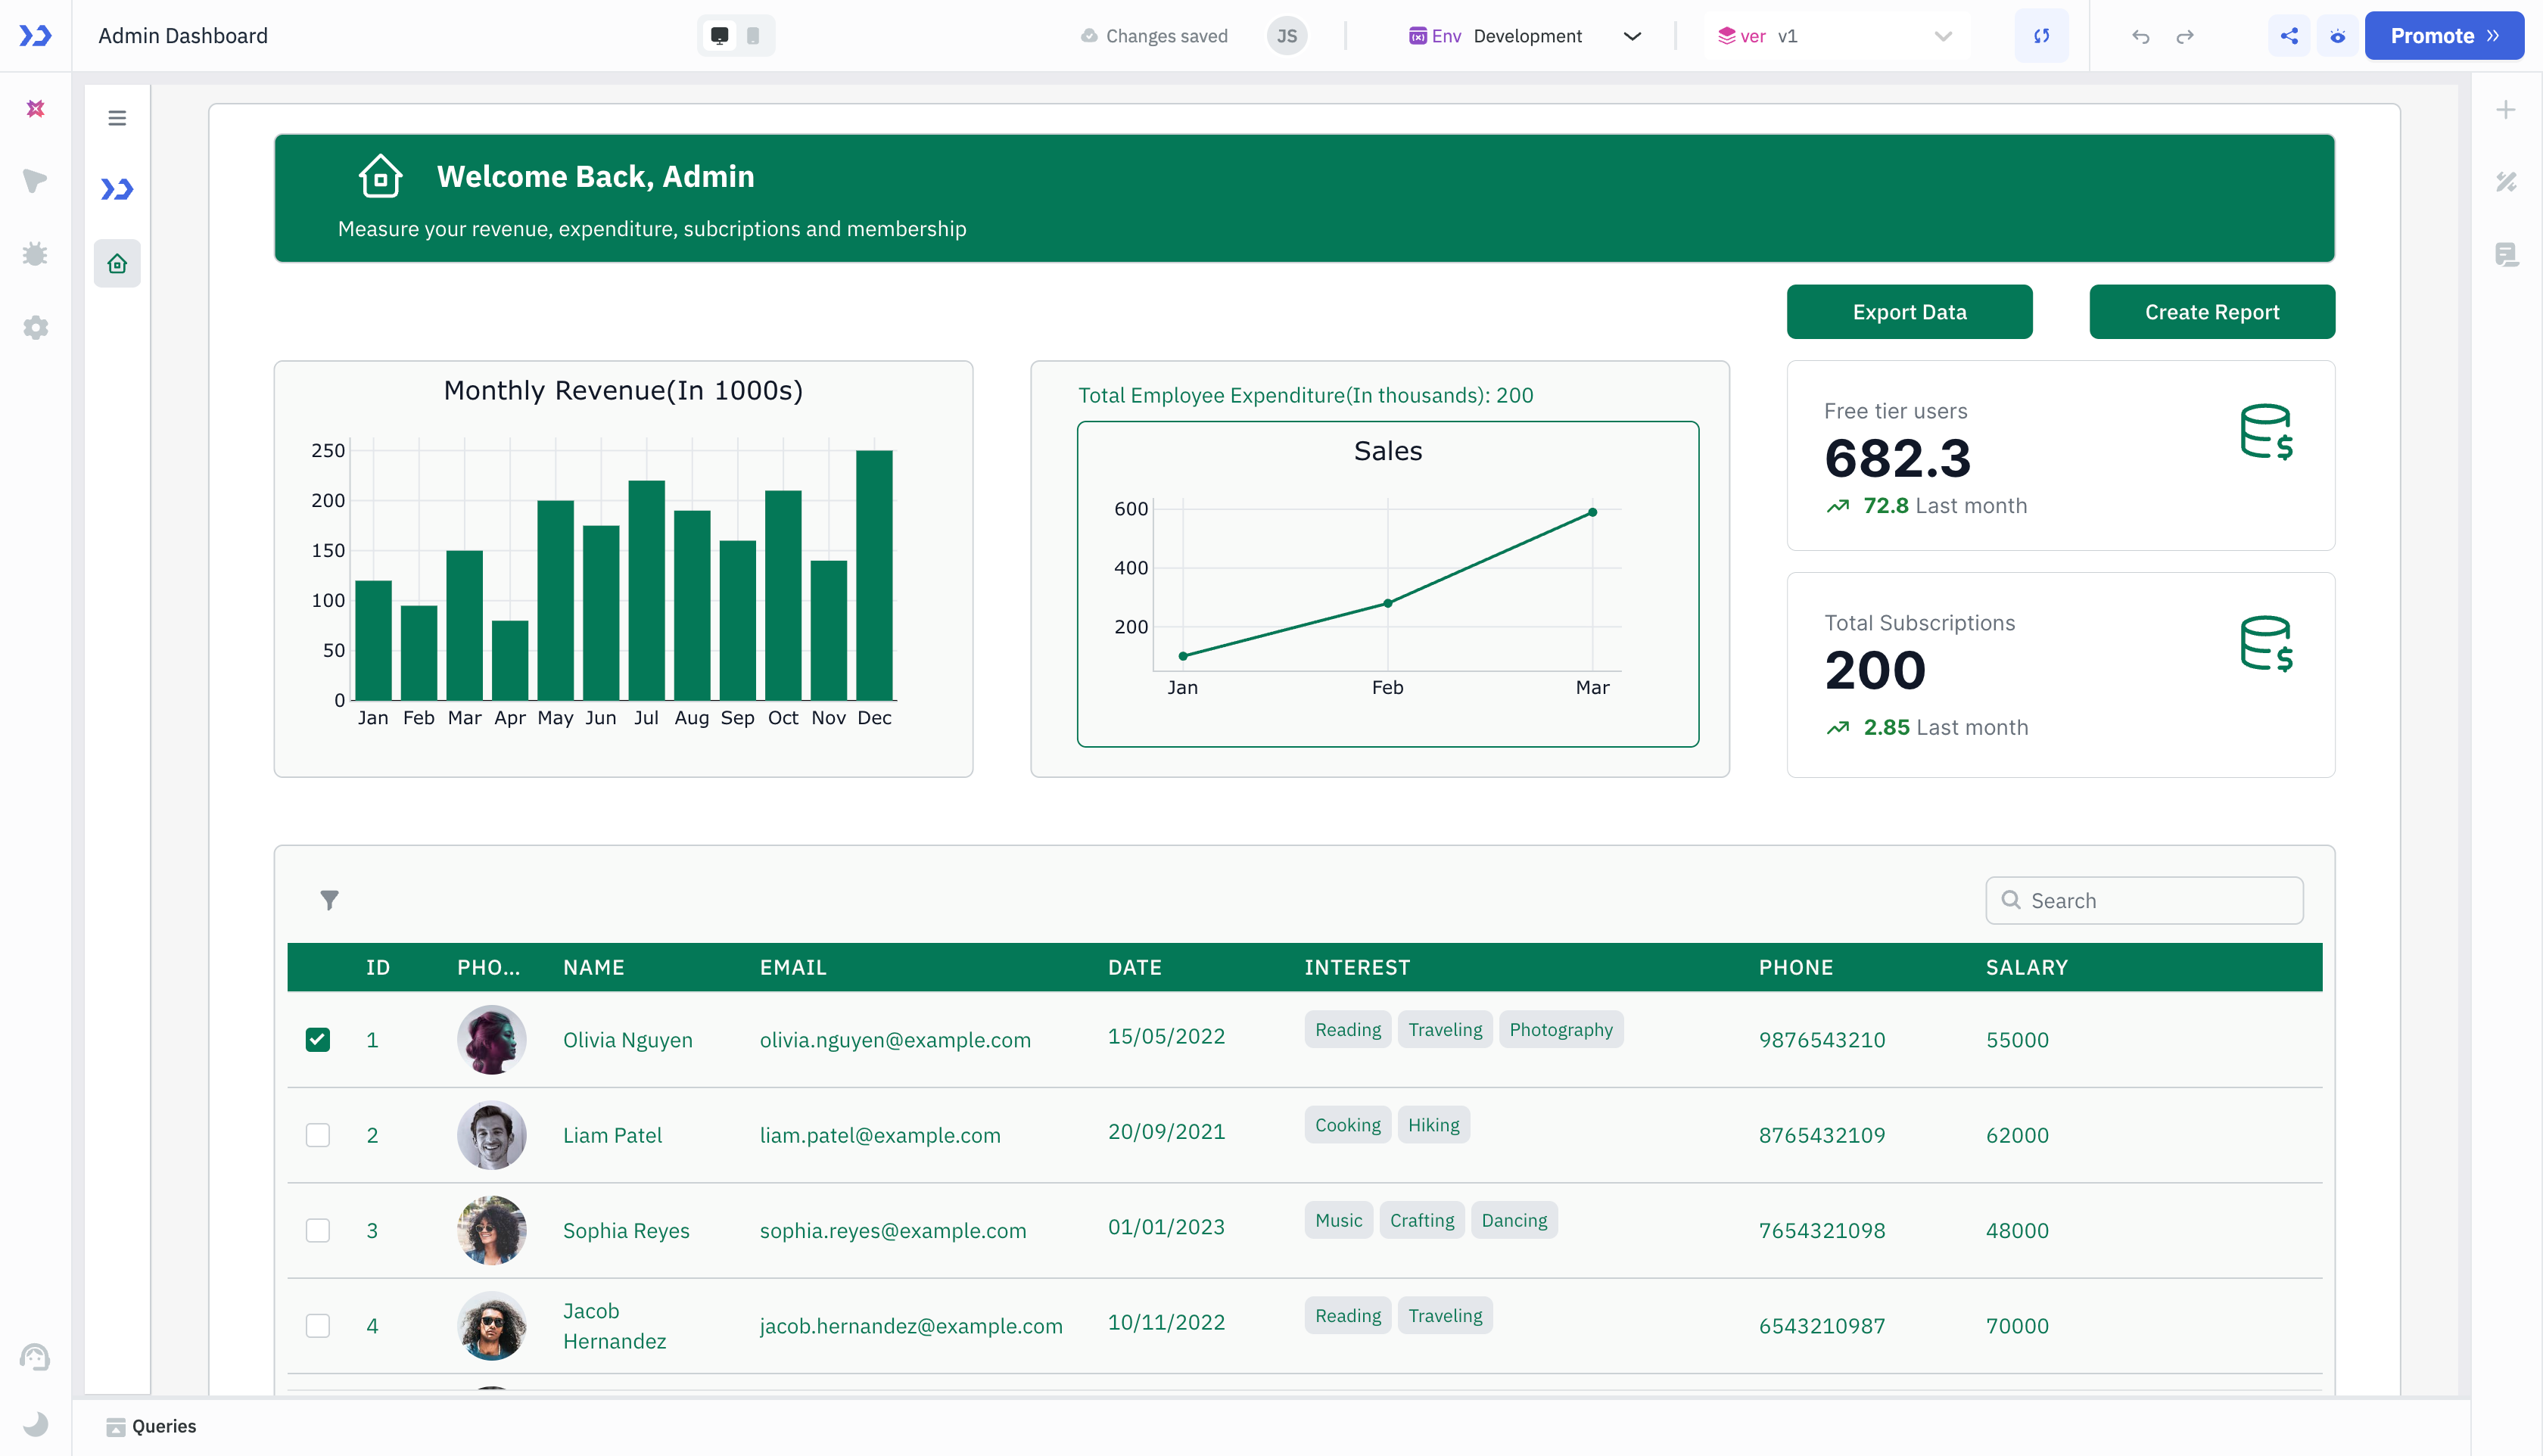Click the filter icon above the table
The image size is (2543, 1456).
pos(329,901)
